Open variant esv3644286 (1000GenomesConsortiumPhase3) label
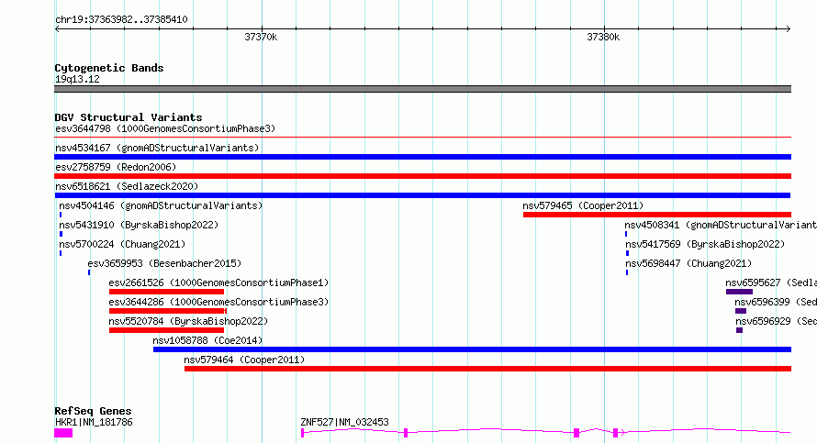Image resolution: width=817 pixels, height=443 pixels. tap(218, 302)
